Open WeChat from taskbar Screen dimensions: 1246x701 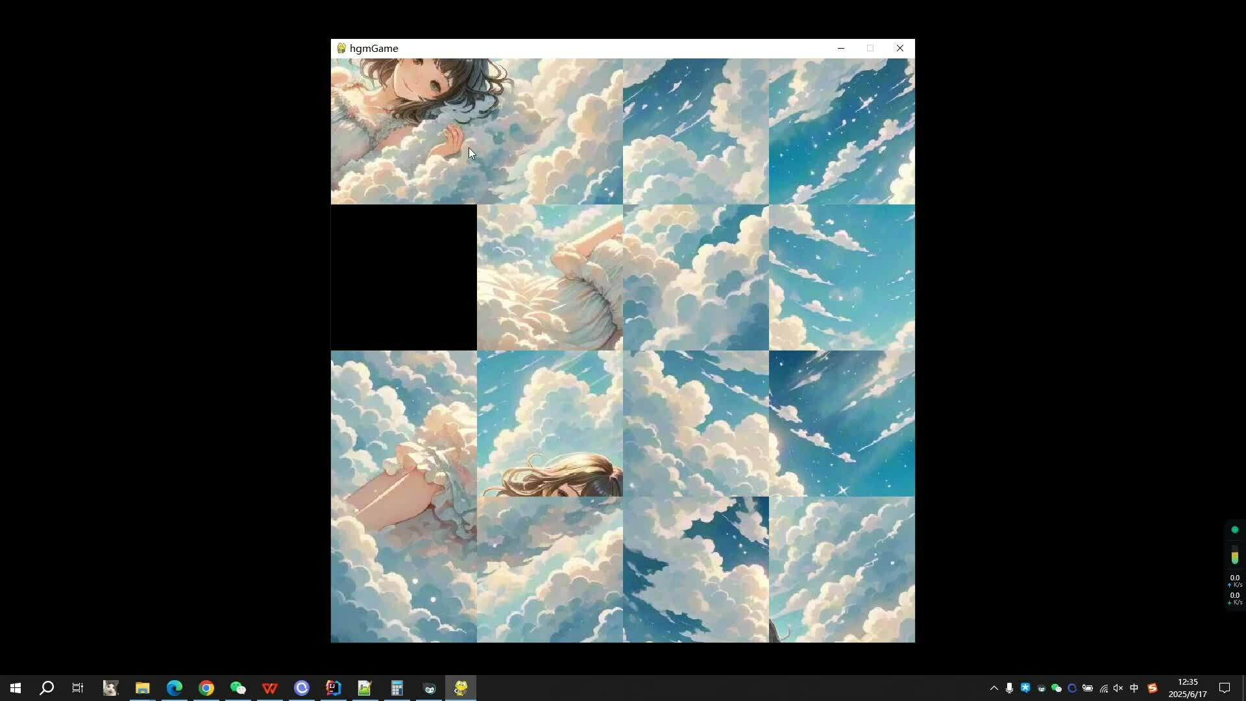pos(238,688)
